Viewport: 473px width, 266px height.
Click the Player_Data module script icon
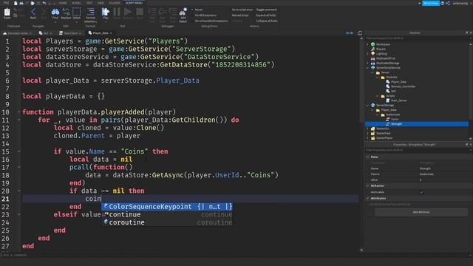click(x=388, y=82)
